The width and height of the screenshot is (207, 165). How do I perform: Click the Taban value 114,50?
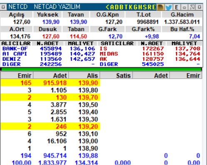click(78, 37)
